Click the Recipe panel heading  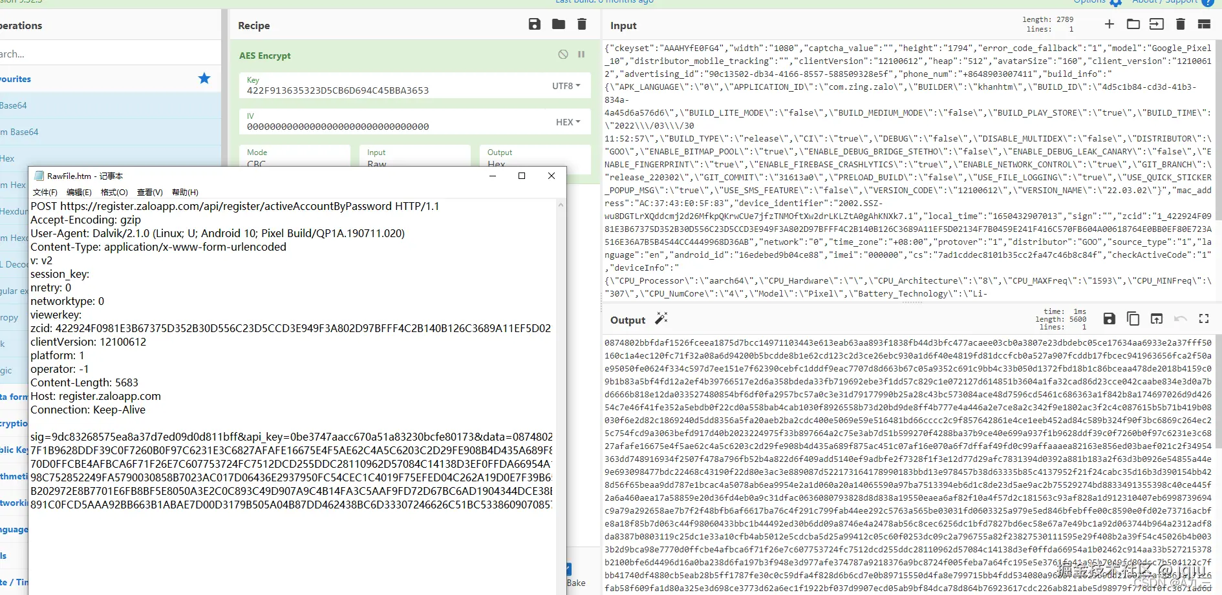(253, 26)
